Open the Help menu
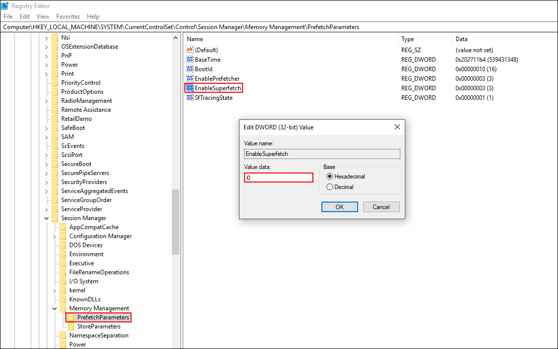Screen dimensions: 558x349 [x=93, y=17]
